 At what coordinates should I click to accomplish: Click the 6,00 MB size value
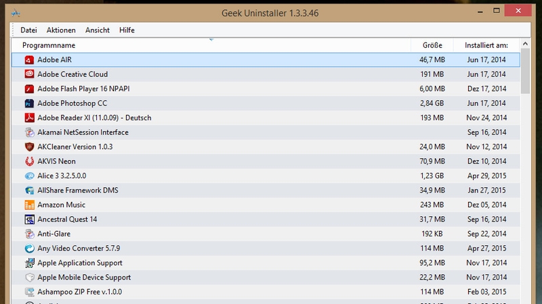(x=432, y=88)
